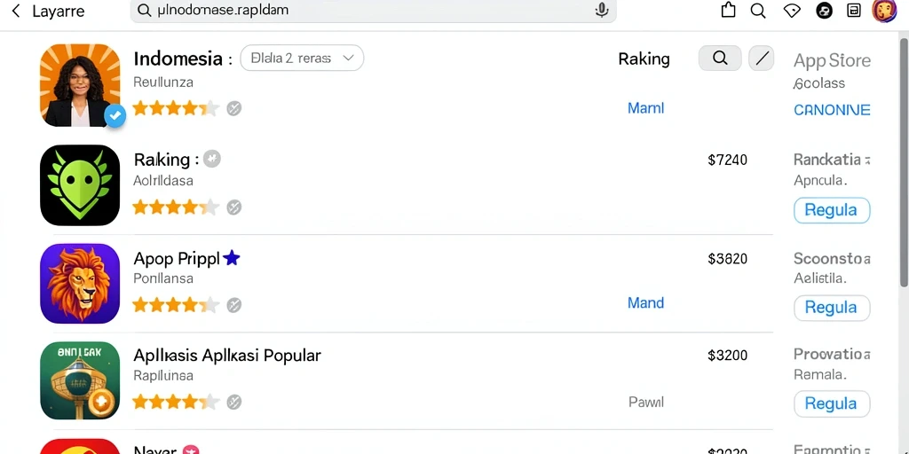Click the Raking column header
The width and height of the screenshot is (909, 454).
coord(644,59)
